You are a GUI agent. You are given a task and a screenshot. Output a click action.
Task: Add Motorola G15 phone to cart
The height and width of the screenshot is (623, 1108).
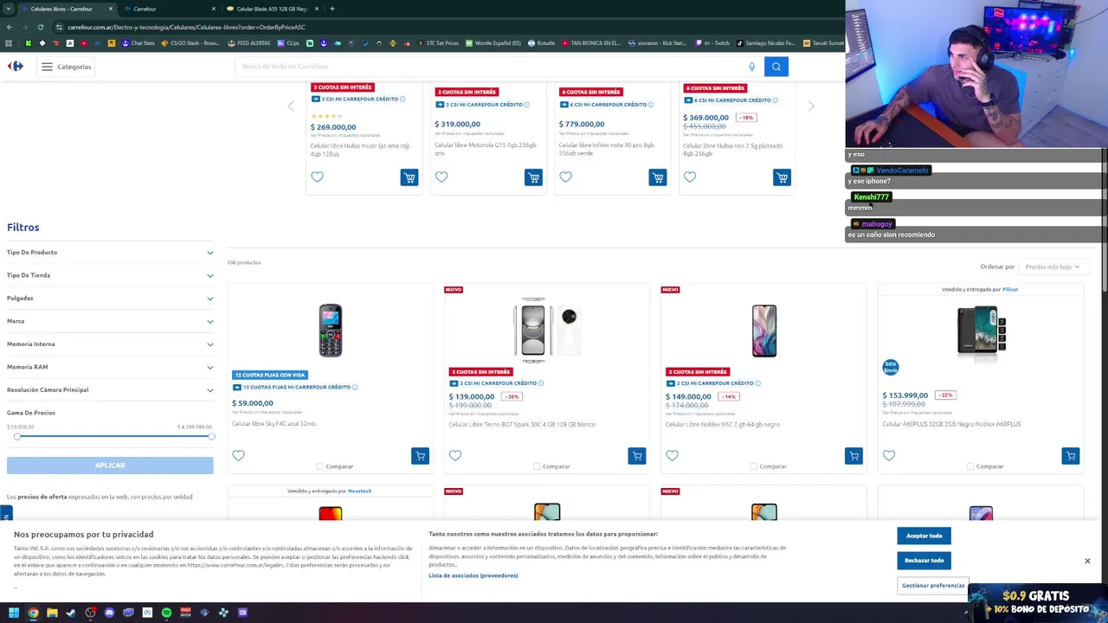point(533,177)
